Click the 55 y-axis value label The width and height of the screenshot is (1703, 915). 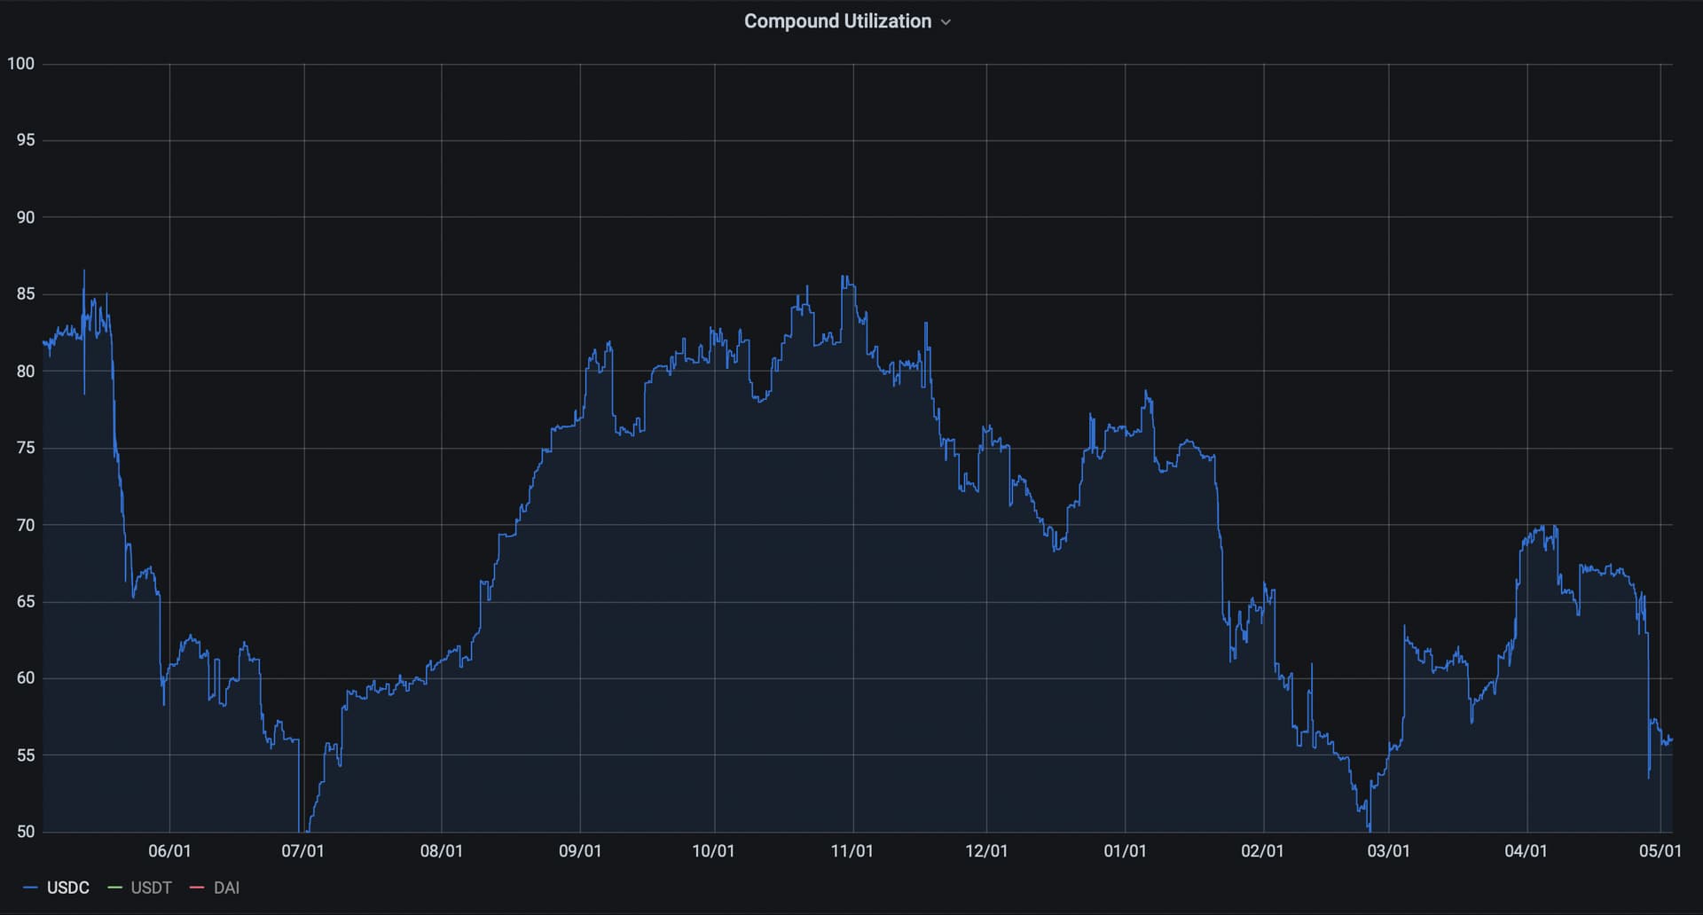coord(26,755)
